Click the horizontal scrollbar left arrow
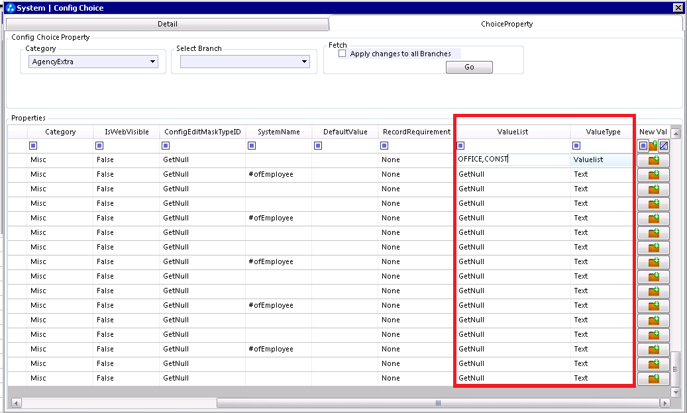The width and height of the screenshot is (687, 413). pyautogui.click(x=16, y=403)
